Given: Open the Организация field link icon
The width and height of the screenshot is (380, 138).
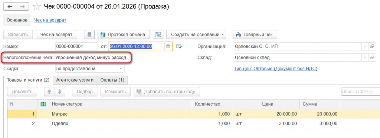Looking at the screenshot, I should click(x=372, y=46).
